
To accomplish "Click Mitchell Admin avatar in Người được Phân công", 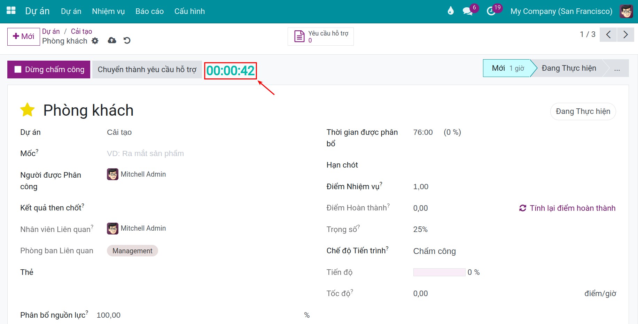I will (x=112, y=174).
